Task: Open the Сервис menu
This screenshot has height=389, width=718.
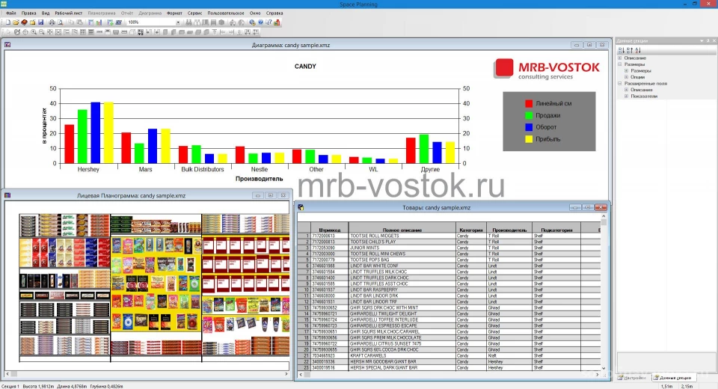Action: 194,13
